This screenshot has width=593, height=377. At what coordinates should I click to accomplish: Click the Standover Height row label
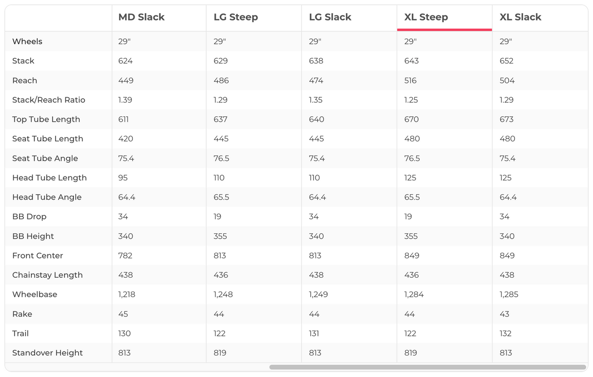pos(47,353)
